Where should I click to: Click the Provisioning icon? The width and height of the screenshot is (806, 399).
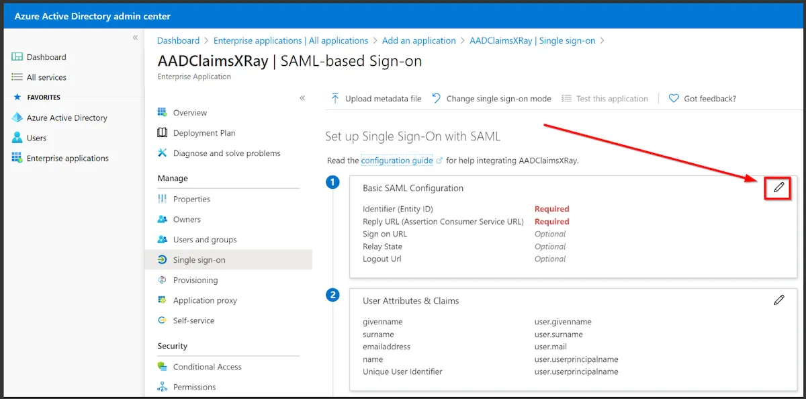tap(162, 279)
